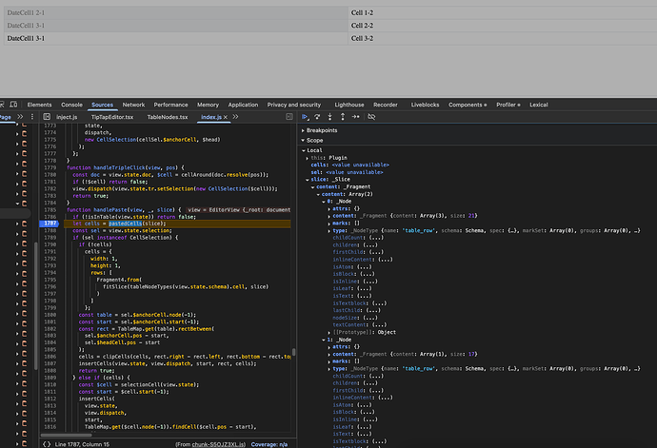657x448 pixels.
Task: Click the horizontal scrollbar under code editor
Action: [67, 435]
